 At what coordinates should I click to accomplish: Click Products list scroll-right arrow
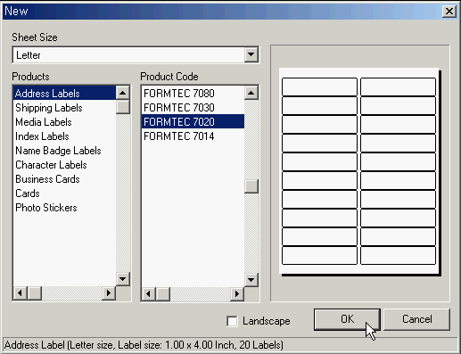[x=109, y=293]
